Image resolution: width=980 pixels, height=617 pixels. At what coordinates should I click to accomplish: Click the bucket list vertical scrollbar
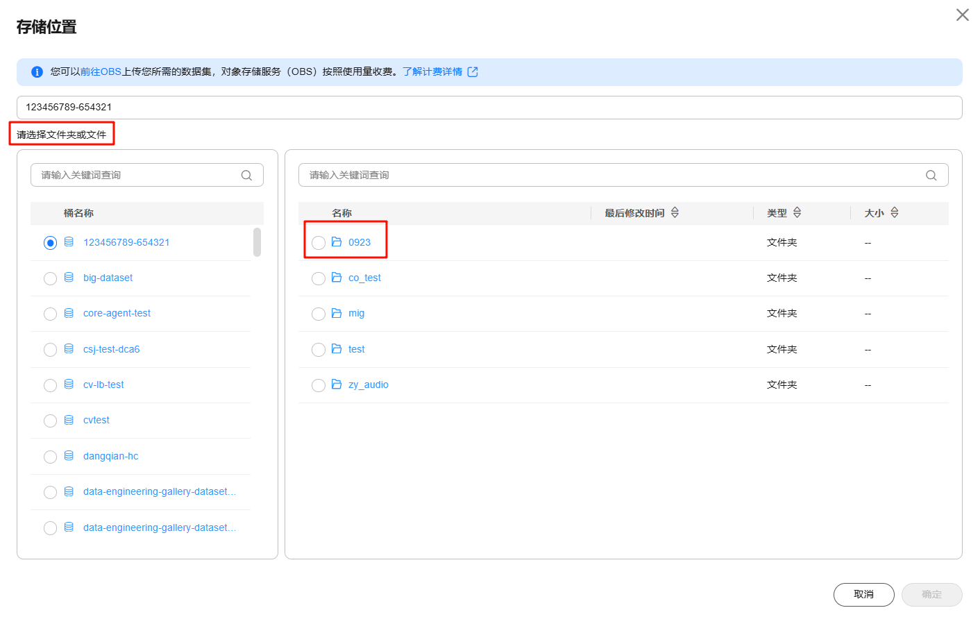[x=257, y=242]
